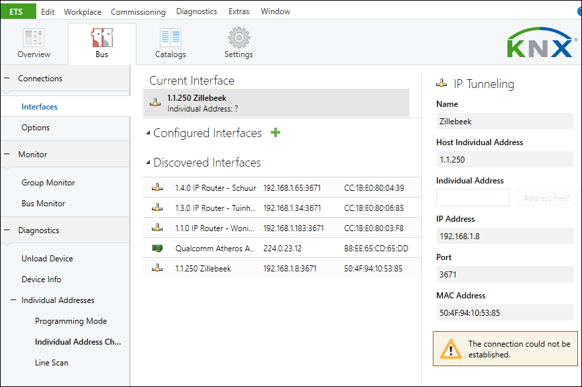
Task: Click the icon of 1.1.0 IP Router - Woni...
Action: (157, 228)
